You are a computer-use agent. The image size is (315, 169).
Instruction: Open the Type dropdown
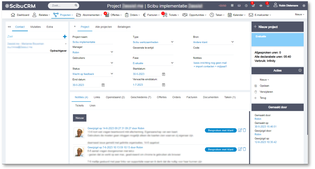172,42
